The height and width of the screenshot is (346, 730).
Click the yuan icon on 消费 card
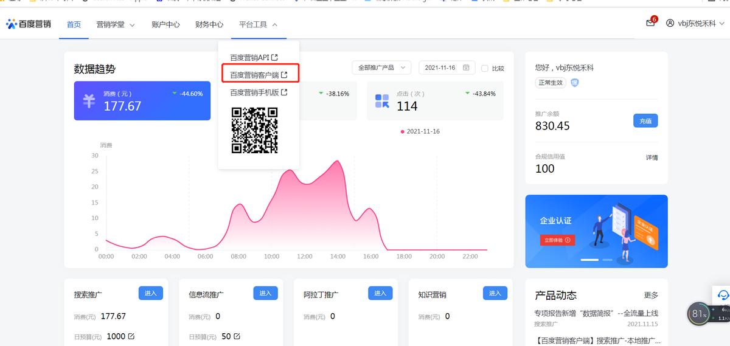coord(89,102)
